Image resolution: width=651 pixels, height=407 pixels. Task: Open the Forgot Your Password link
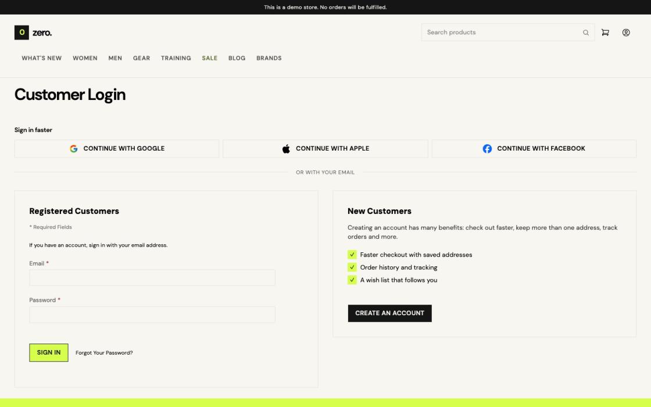coord(104,352)
